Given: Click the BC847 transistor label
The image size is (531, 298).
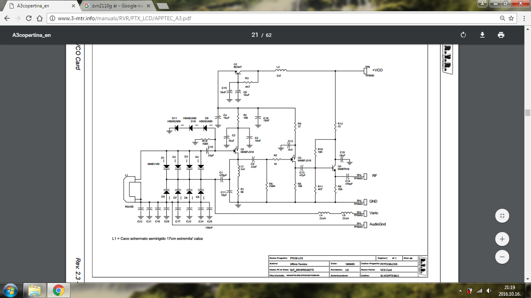Looking at the screenshot, I should [x=238, y=67].
